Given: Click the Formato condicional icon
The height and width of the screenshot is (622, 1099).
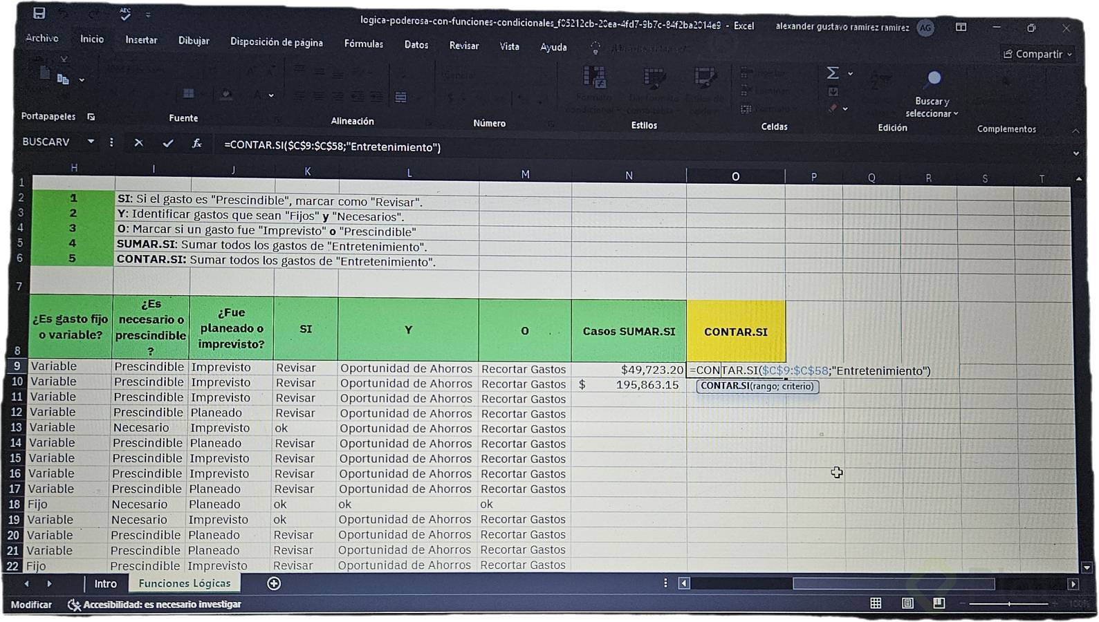Looking at the screenshot, I should [x=594, y=77].
